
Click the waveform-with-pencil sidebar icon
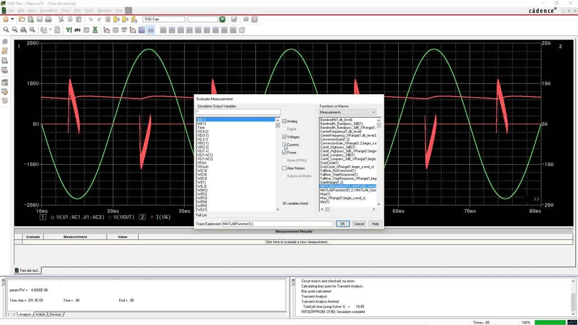5,92
